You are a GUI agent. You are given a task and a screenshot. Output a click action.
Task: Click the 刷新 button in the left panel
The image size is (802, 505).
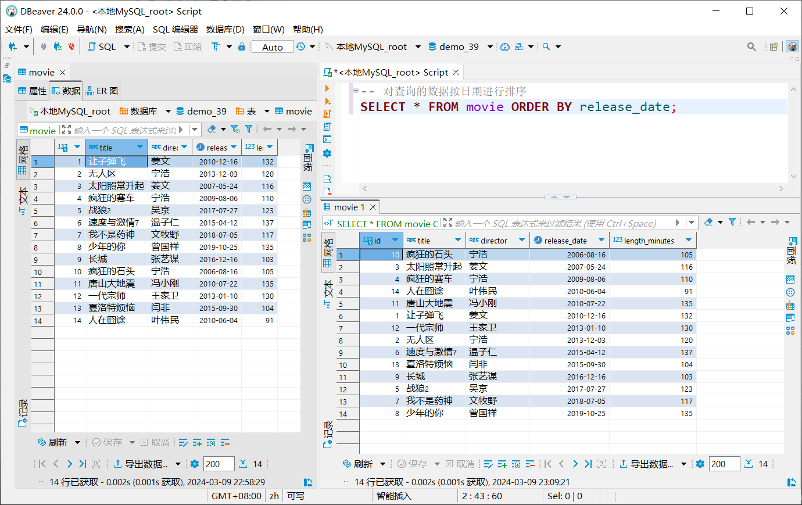pyautogui.click(x=53, y=442)
